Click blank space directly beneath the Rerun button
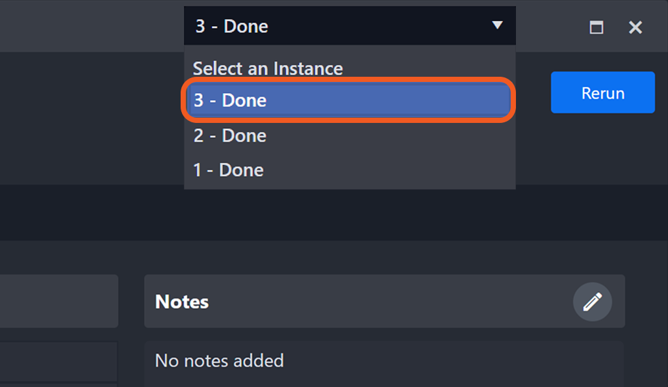668x387 pixels. click(x=602, y=150)
